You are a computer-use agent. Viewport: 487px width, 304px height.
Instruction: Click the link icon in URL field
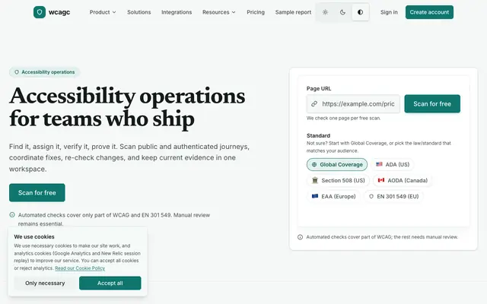314,104
